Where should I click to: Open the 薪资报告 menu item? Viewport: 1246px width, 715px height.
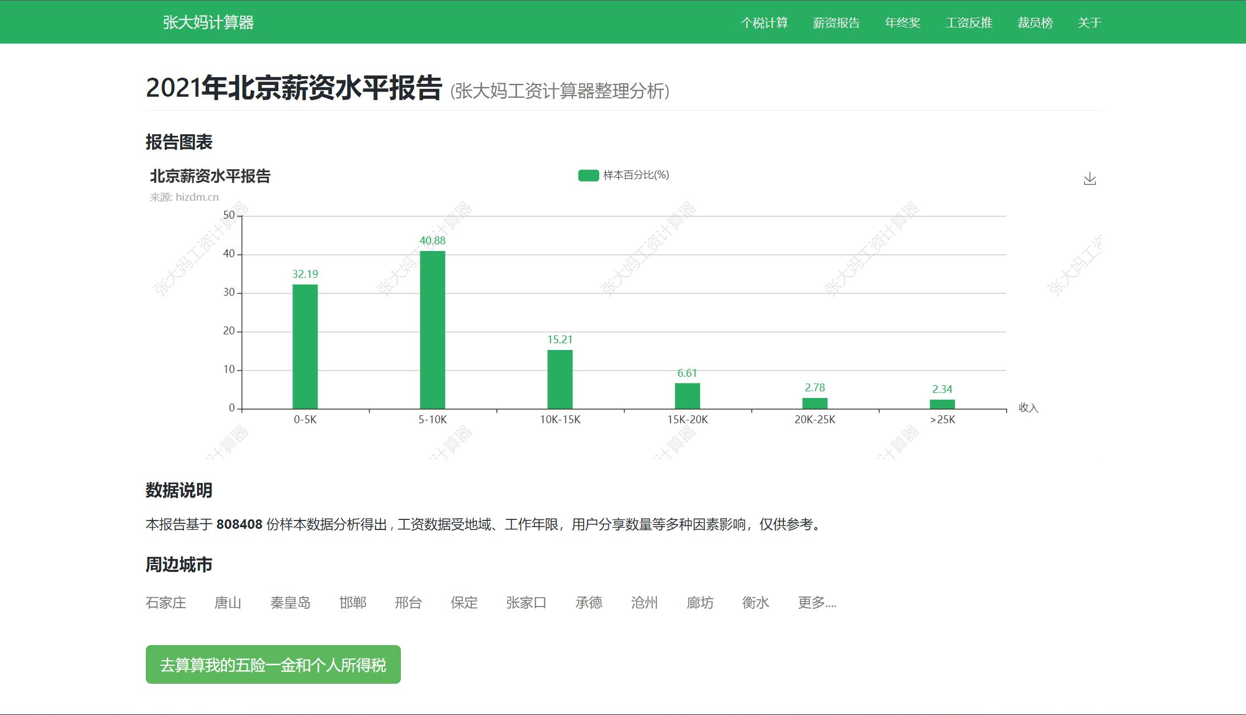[836, 23]
